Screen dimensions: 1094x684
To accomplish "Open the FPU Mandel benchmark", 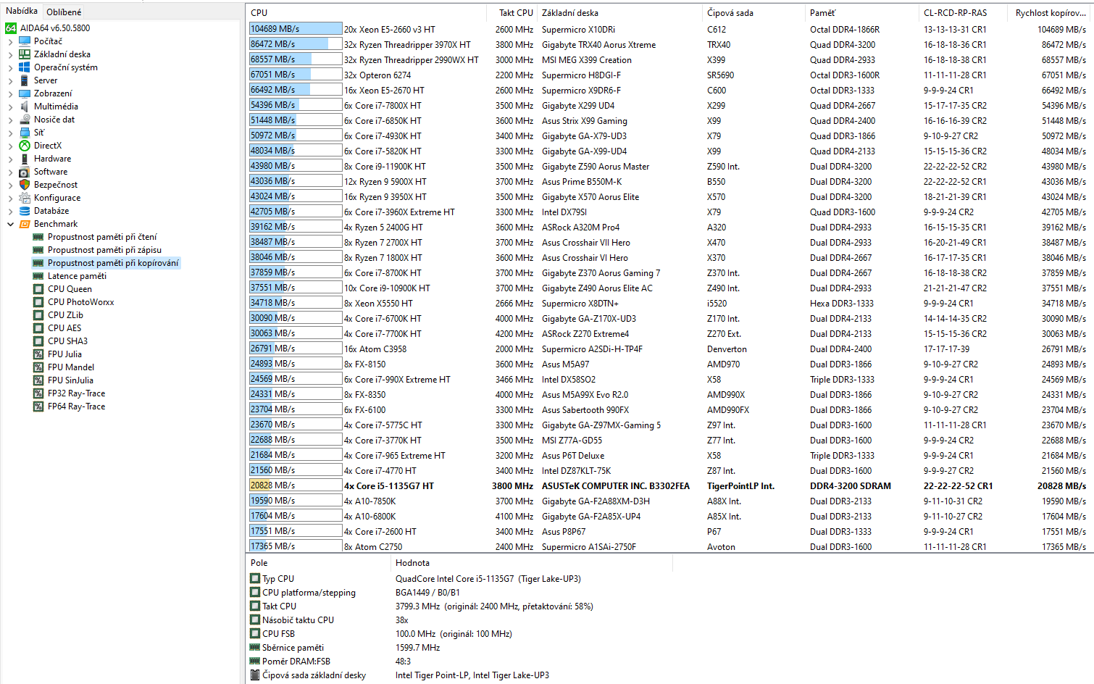I will point(71,367).
